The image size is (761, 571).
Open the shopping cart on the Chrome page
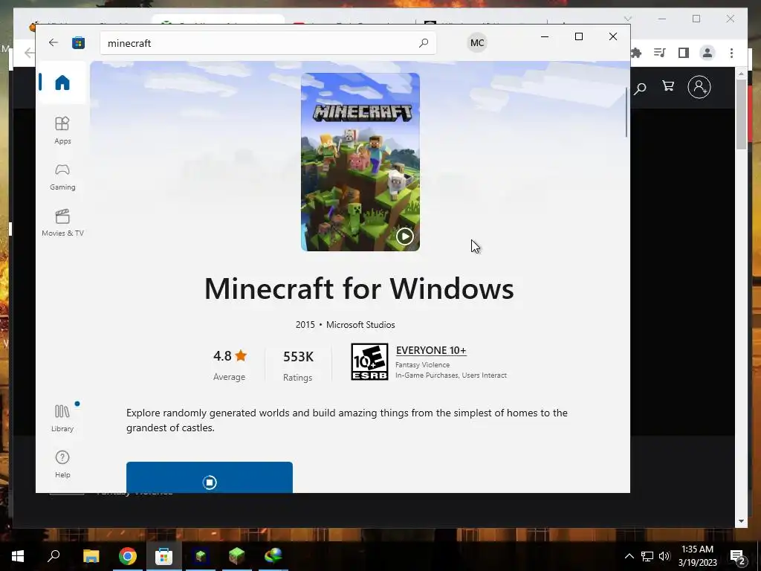coord(668,86)
